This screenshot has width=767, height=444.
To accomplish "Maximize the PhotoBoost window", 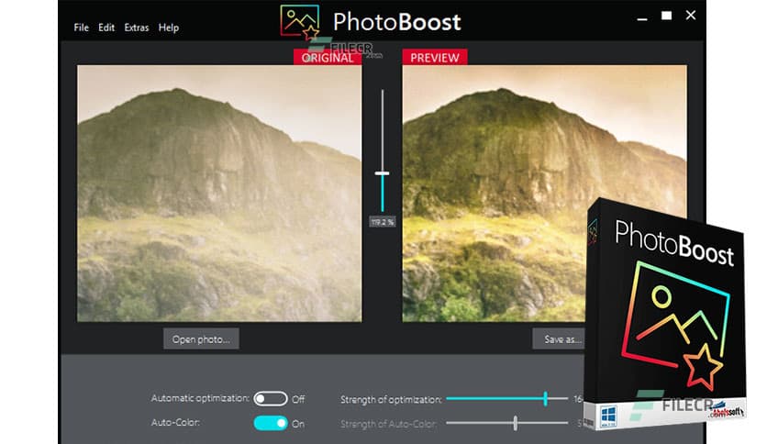I will coord(666,16).
